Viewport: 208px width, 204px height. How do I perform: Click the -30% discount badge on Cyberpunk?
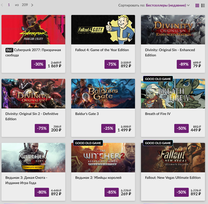(38, 64)
